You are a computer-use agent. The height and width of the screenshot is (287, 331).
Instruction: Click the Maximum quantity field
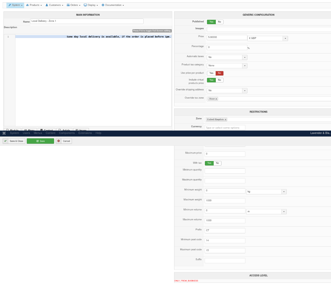[x=225, y=181]
